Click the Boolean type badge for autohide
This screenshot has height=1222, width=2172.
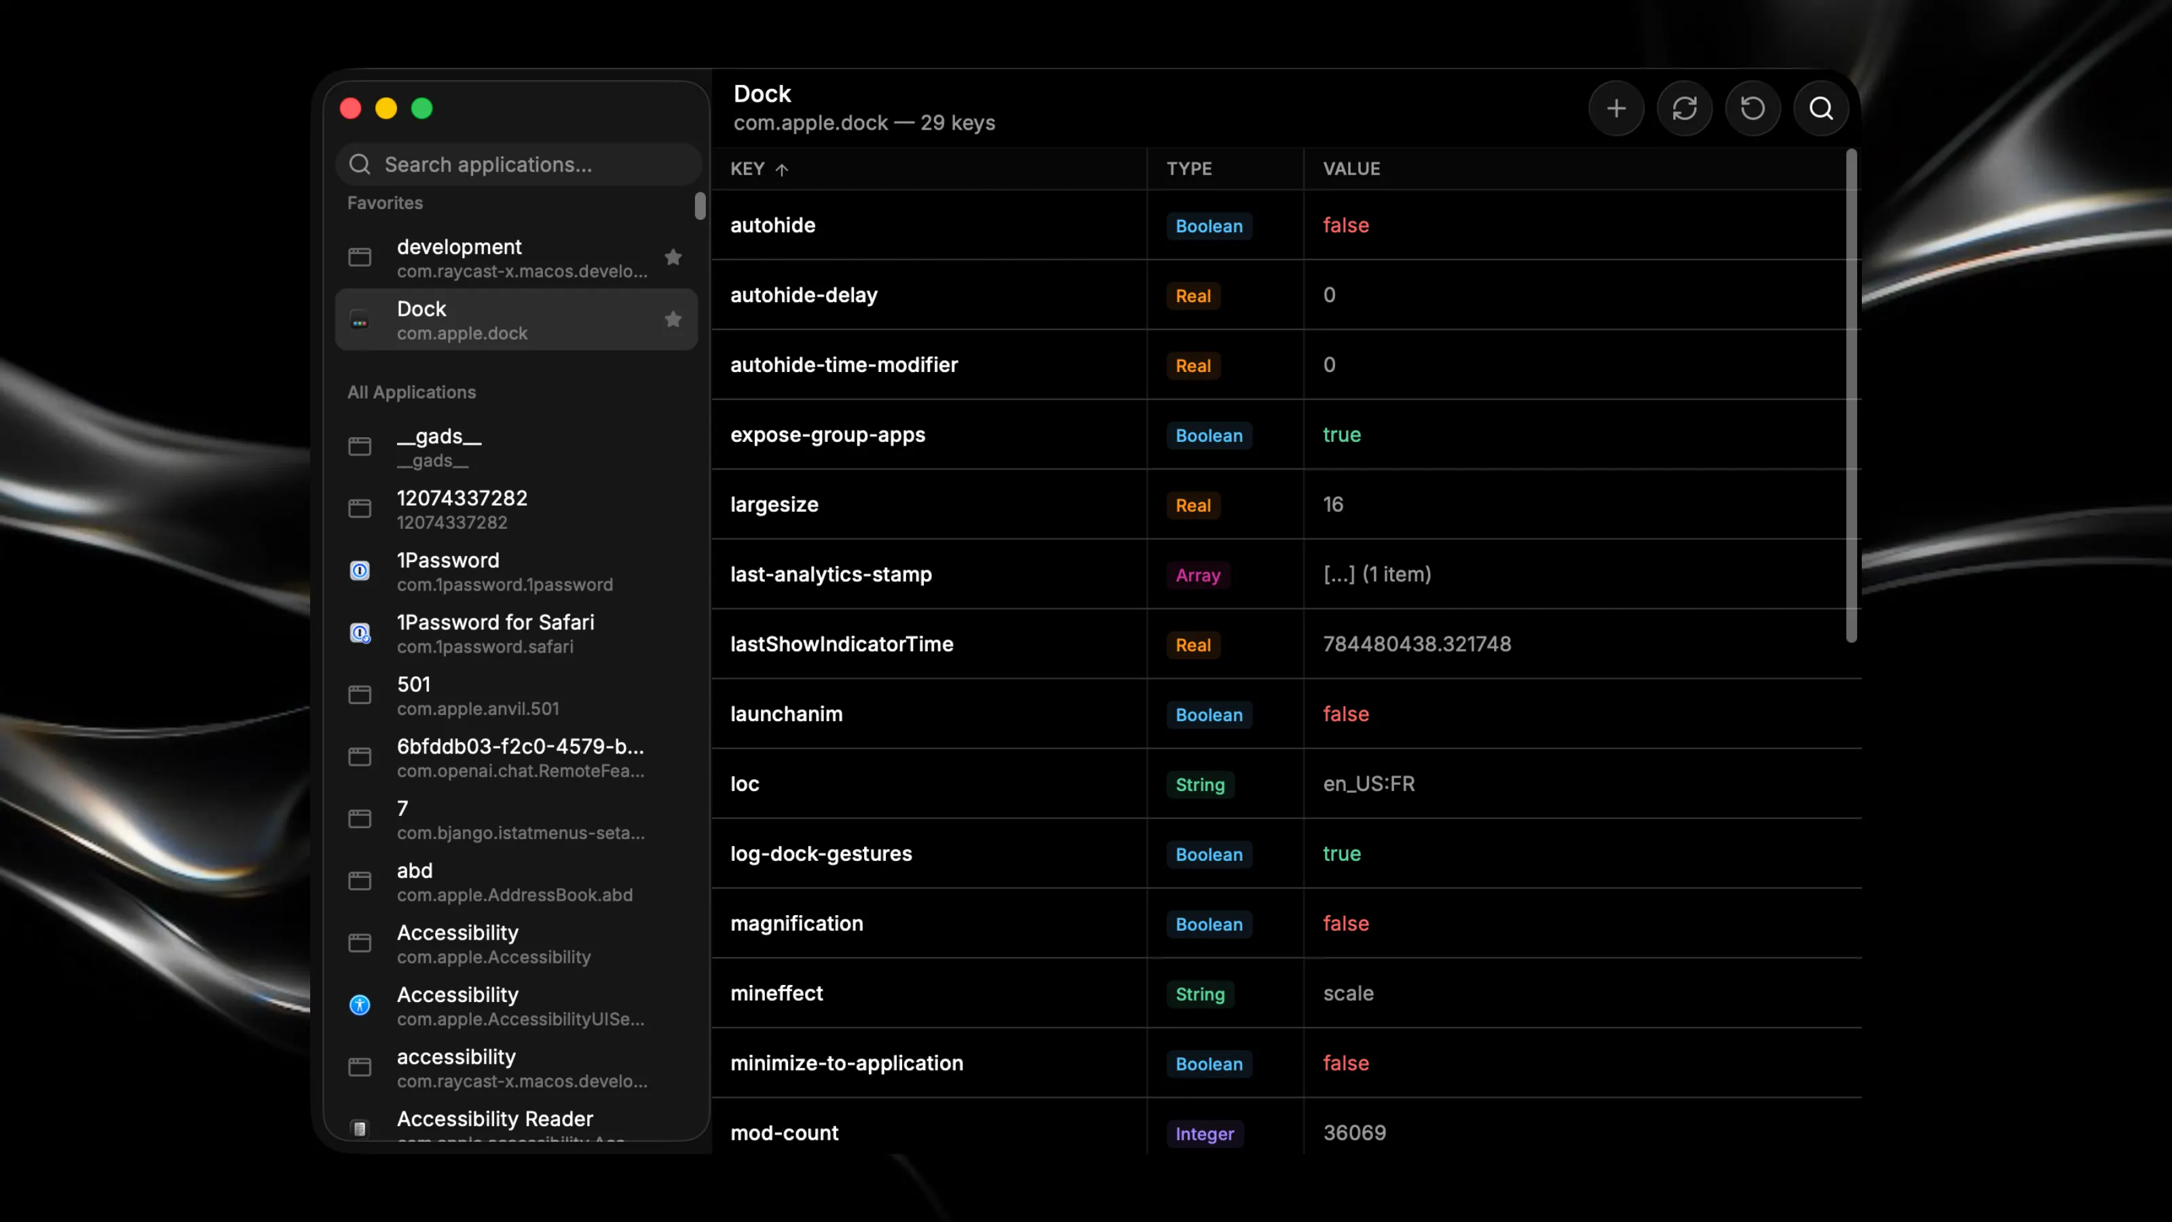[x=1209, y=226]
